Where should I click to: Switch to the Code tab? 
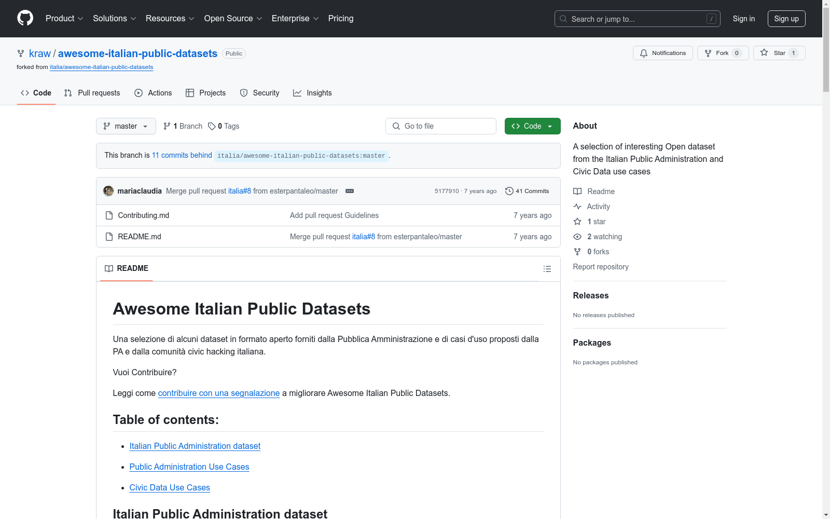click(36, 93)
